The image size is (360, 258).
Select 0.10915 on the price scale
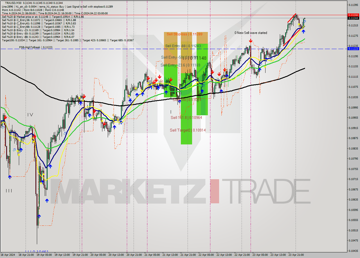[x=353, y=128]
